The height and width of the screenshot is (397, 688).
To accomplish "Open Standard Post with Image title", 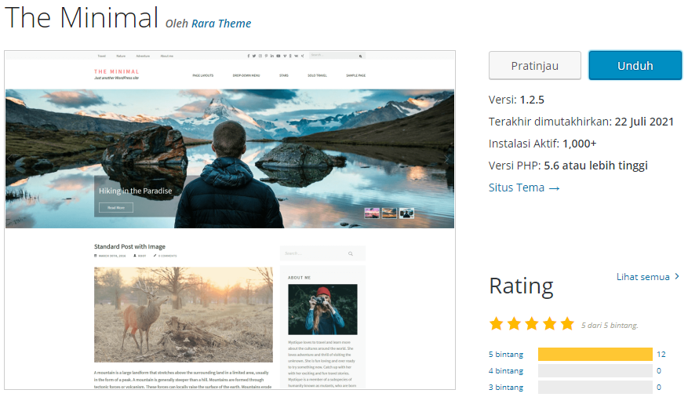I will pos(129,246).
